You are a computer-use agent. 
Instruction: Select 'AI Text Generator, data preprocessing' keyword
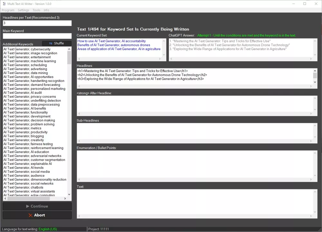click(x=32, y=104)
